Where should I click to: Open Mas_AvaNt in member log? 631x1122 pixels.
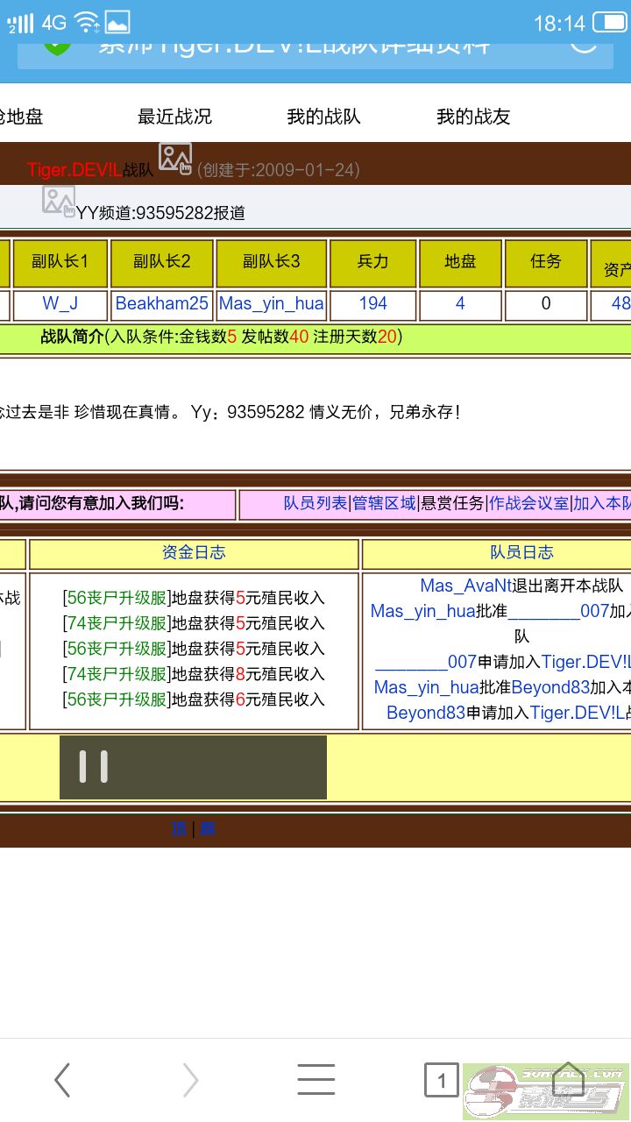(465, 586)
